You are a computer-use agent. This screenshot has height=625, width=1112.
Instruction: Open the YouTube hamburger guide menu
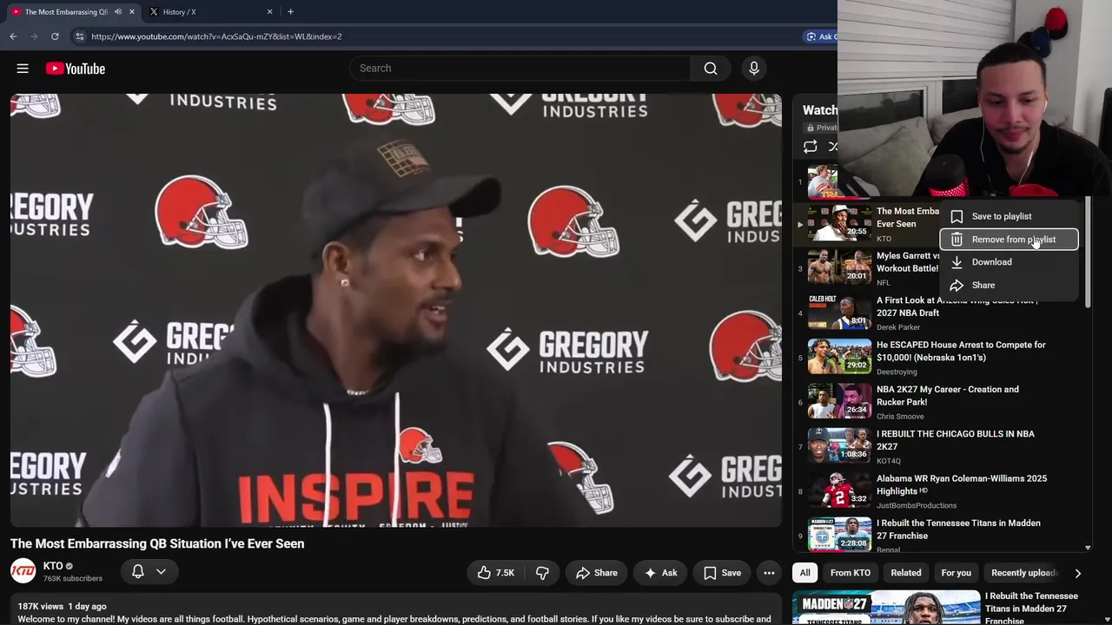pyautogui.click(x=23, y=69)
